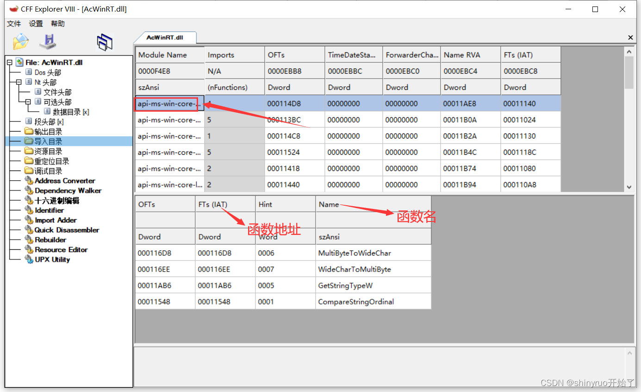Open the Resource Editor tool
The width and height of the screenshot is (641, 392).
(x=61, y=249)
